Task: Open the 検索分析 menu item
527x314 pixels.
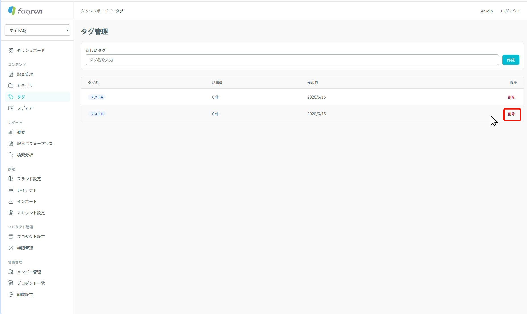Action: point(37,155)
